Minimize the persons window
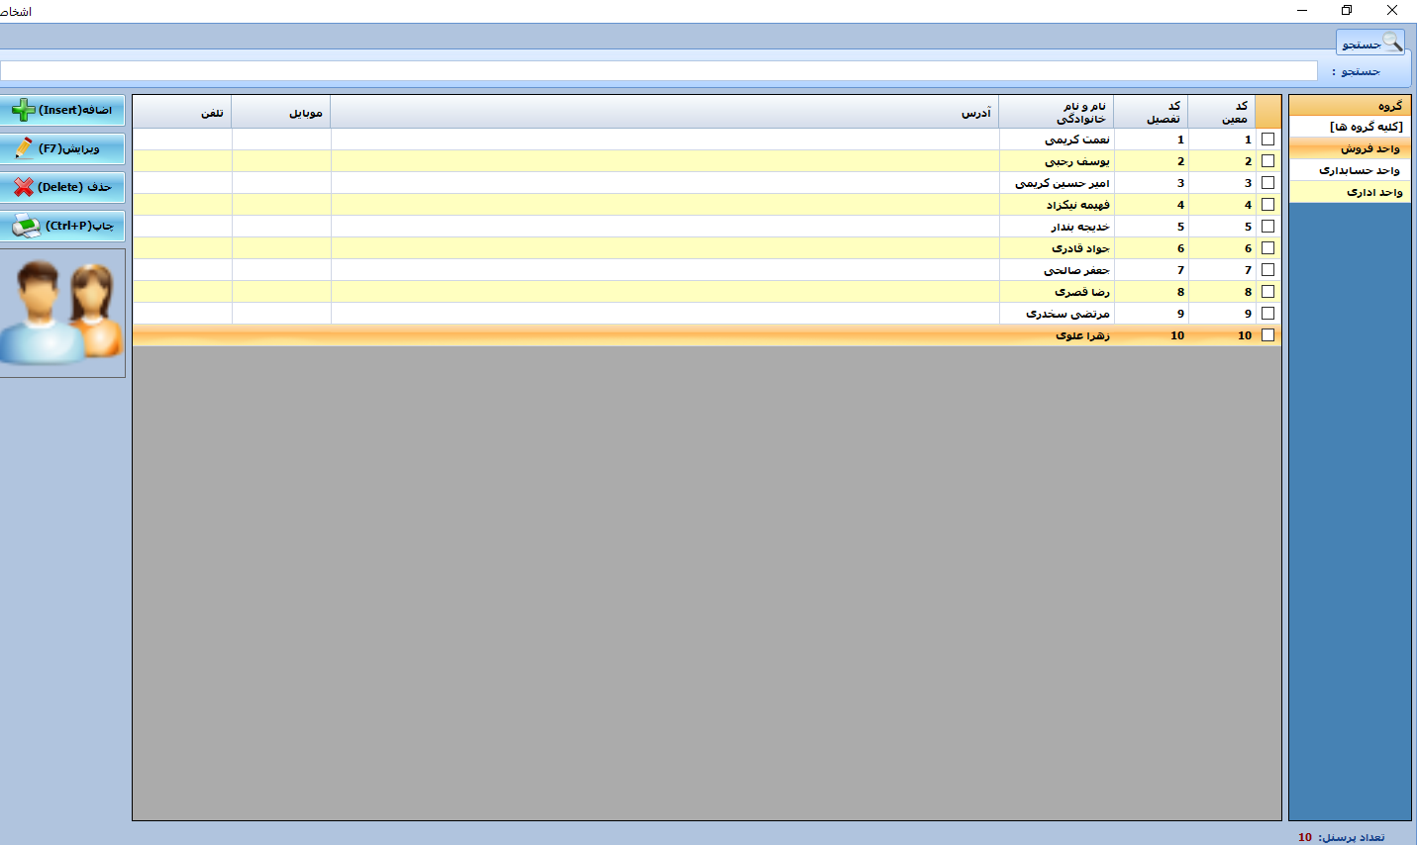This screenshot has height=845, width=1418. tap(1302, 10)
